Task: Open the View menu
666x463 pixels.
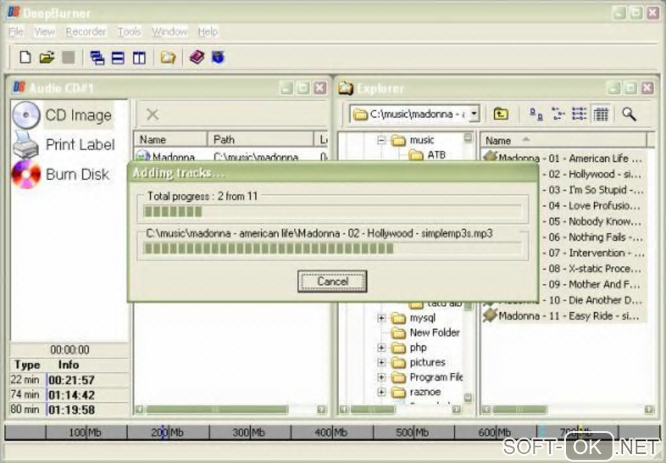Action: click(x=44, y=32)
